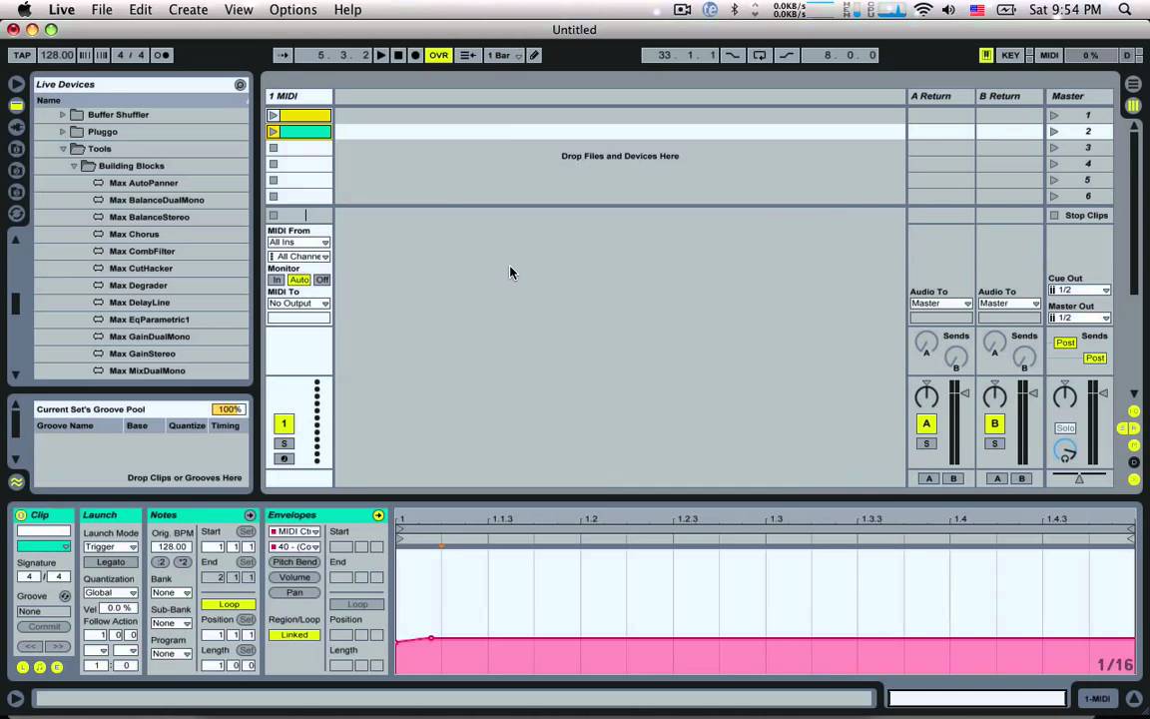Screen dimensions: 1150x719
Task: Open the Launch Mode Trigger dropdown
Action: [110, 547]
